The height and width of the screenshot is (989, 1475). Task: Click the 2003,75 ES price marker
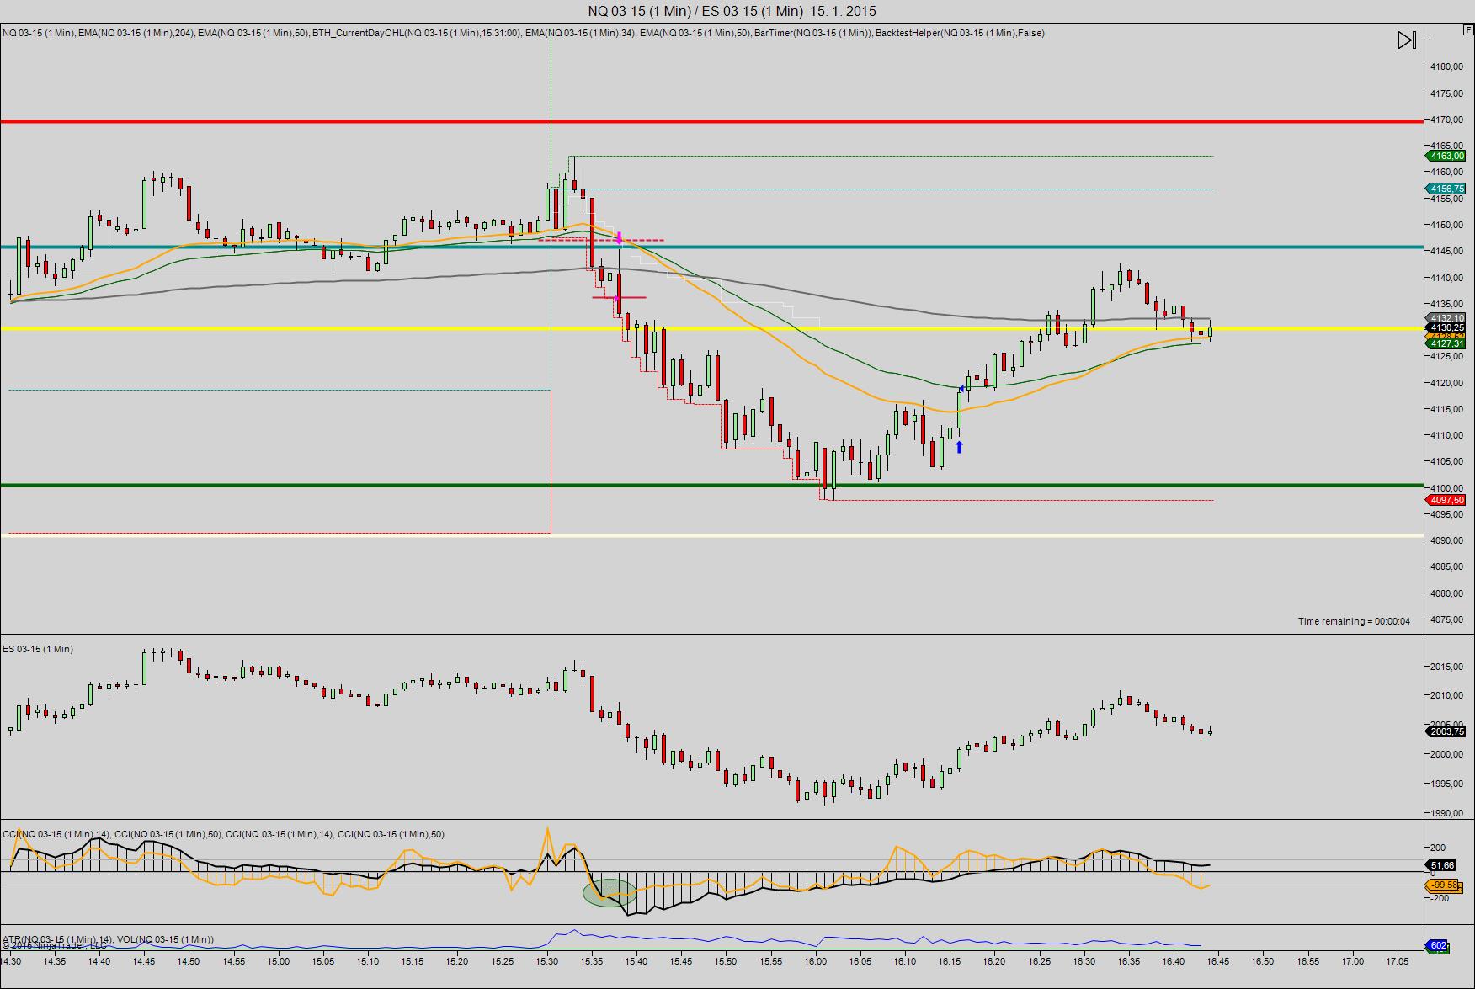[x=1446, y=731]
